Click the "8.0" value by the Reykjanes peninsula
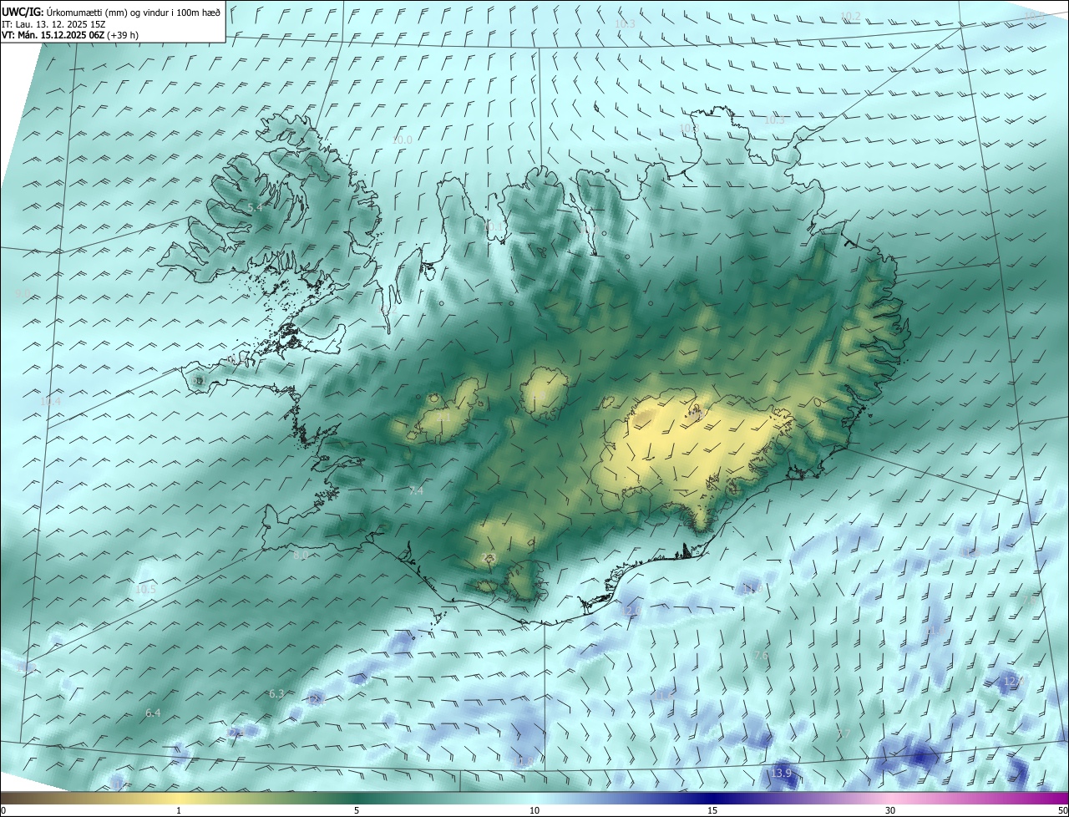 301,556
